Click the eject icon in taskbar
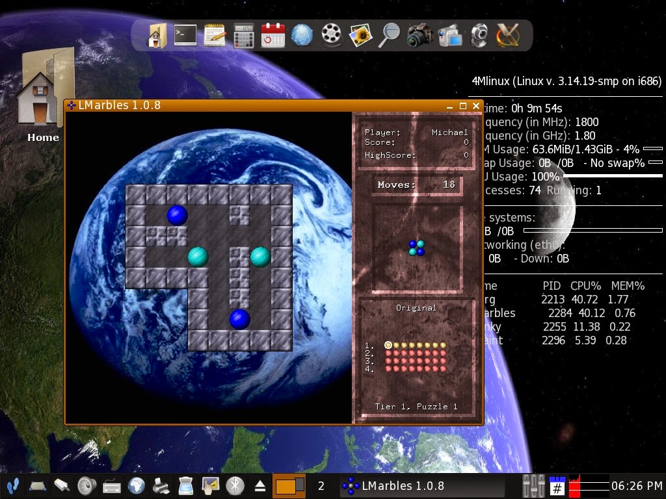The image size is (666, 499). coord(260,486)
